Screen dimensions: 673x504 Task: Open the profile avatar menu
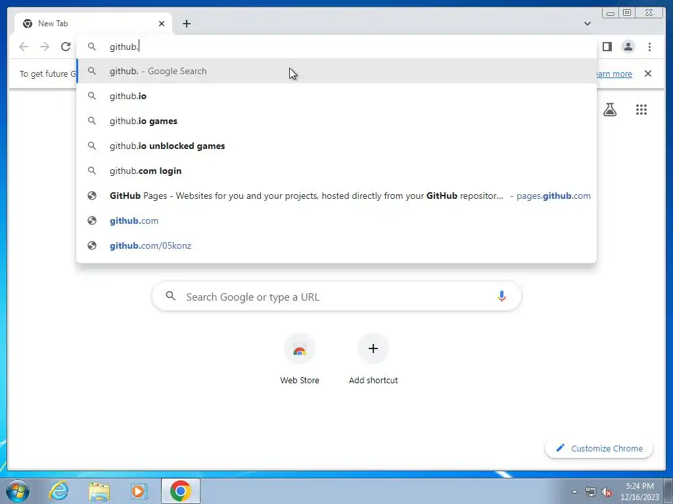628,47
